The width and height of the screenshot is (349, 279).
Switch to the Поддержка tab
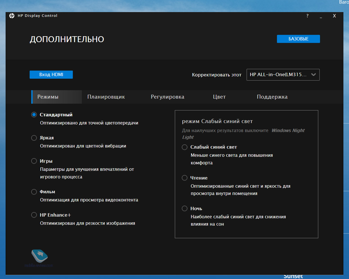272,97
